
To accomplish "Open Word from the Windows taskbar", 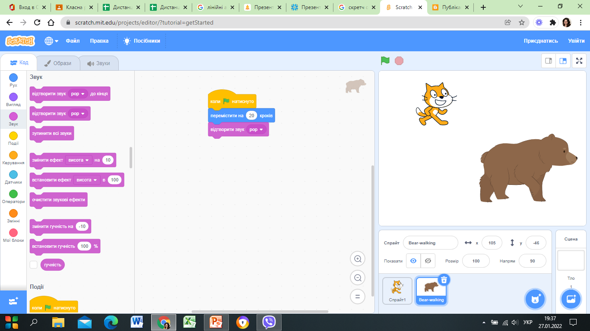I will pos(137,322).
